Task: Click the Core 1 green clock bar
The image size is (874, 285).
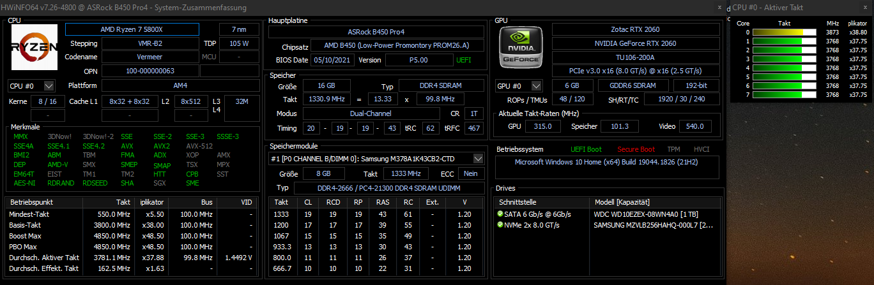Action: click(x=785, y=41)
